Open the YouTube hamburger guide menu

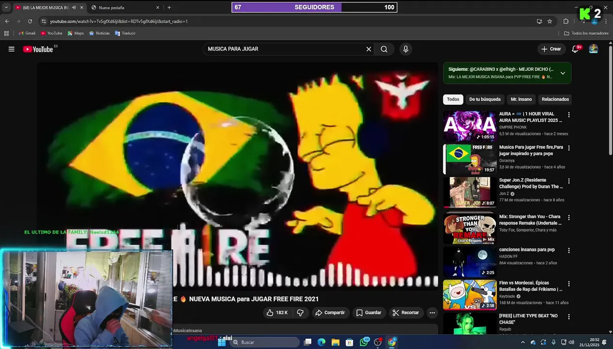[11, 49]
